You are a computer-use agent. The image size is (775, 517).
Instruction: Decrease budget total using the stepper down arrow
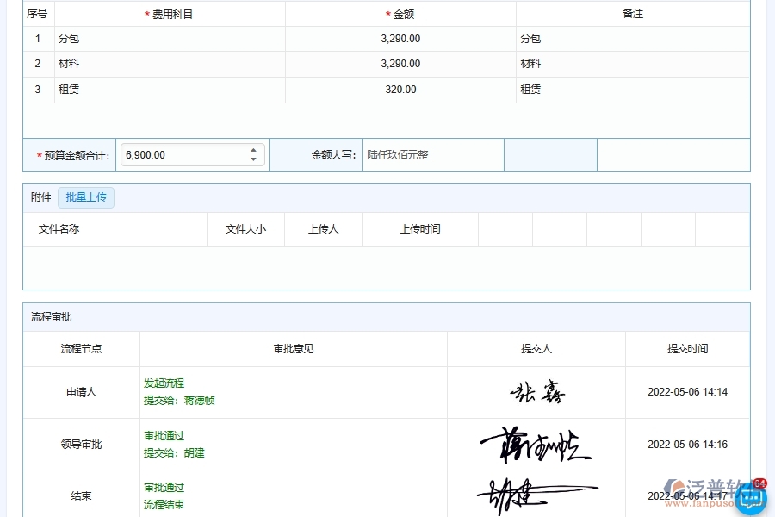(252, 159)
